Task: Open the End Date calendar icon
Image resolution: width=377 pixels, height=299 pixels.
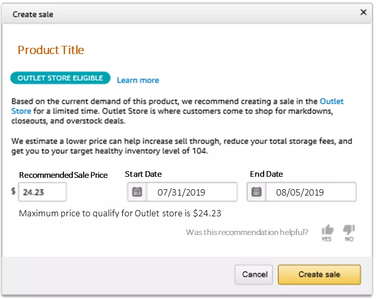Action: 256,192
